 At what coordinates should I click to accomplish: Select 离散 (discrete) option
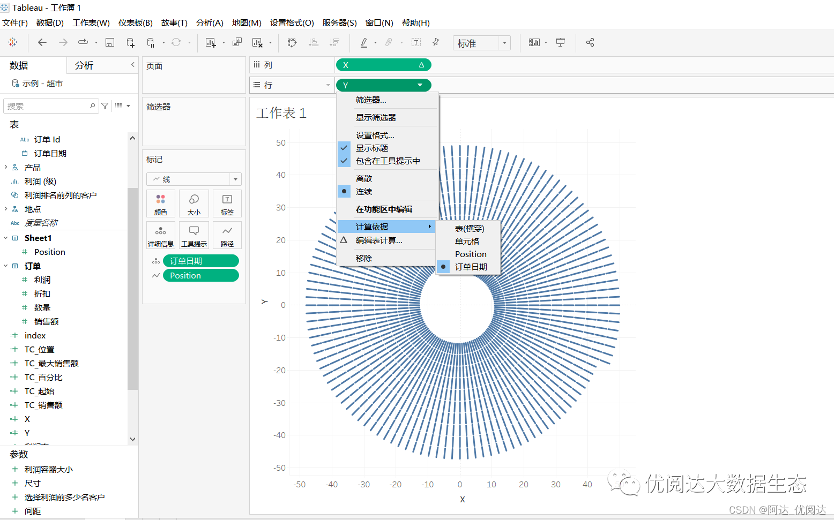click(388, 178)
